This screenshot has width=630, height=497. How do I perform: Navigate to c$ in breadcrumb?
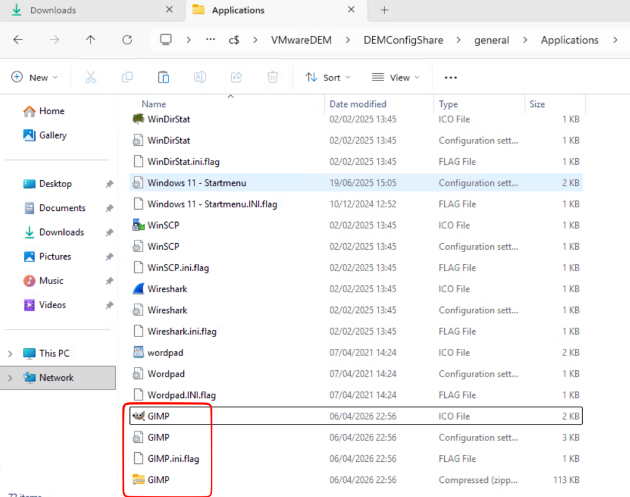[234, 40]
